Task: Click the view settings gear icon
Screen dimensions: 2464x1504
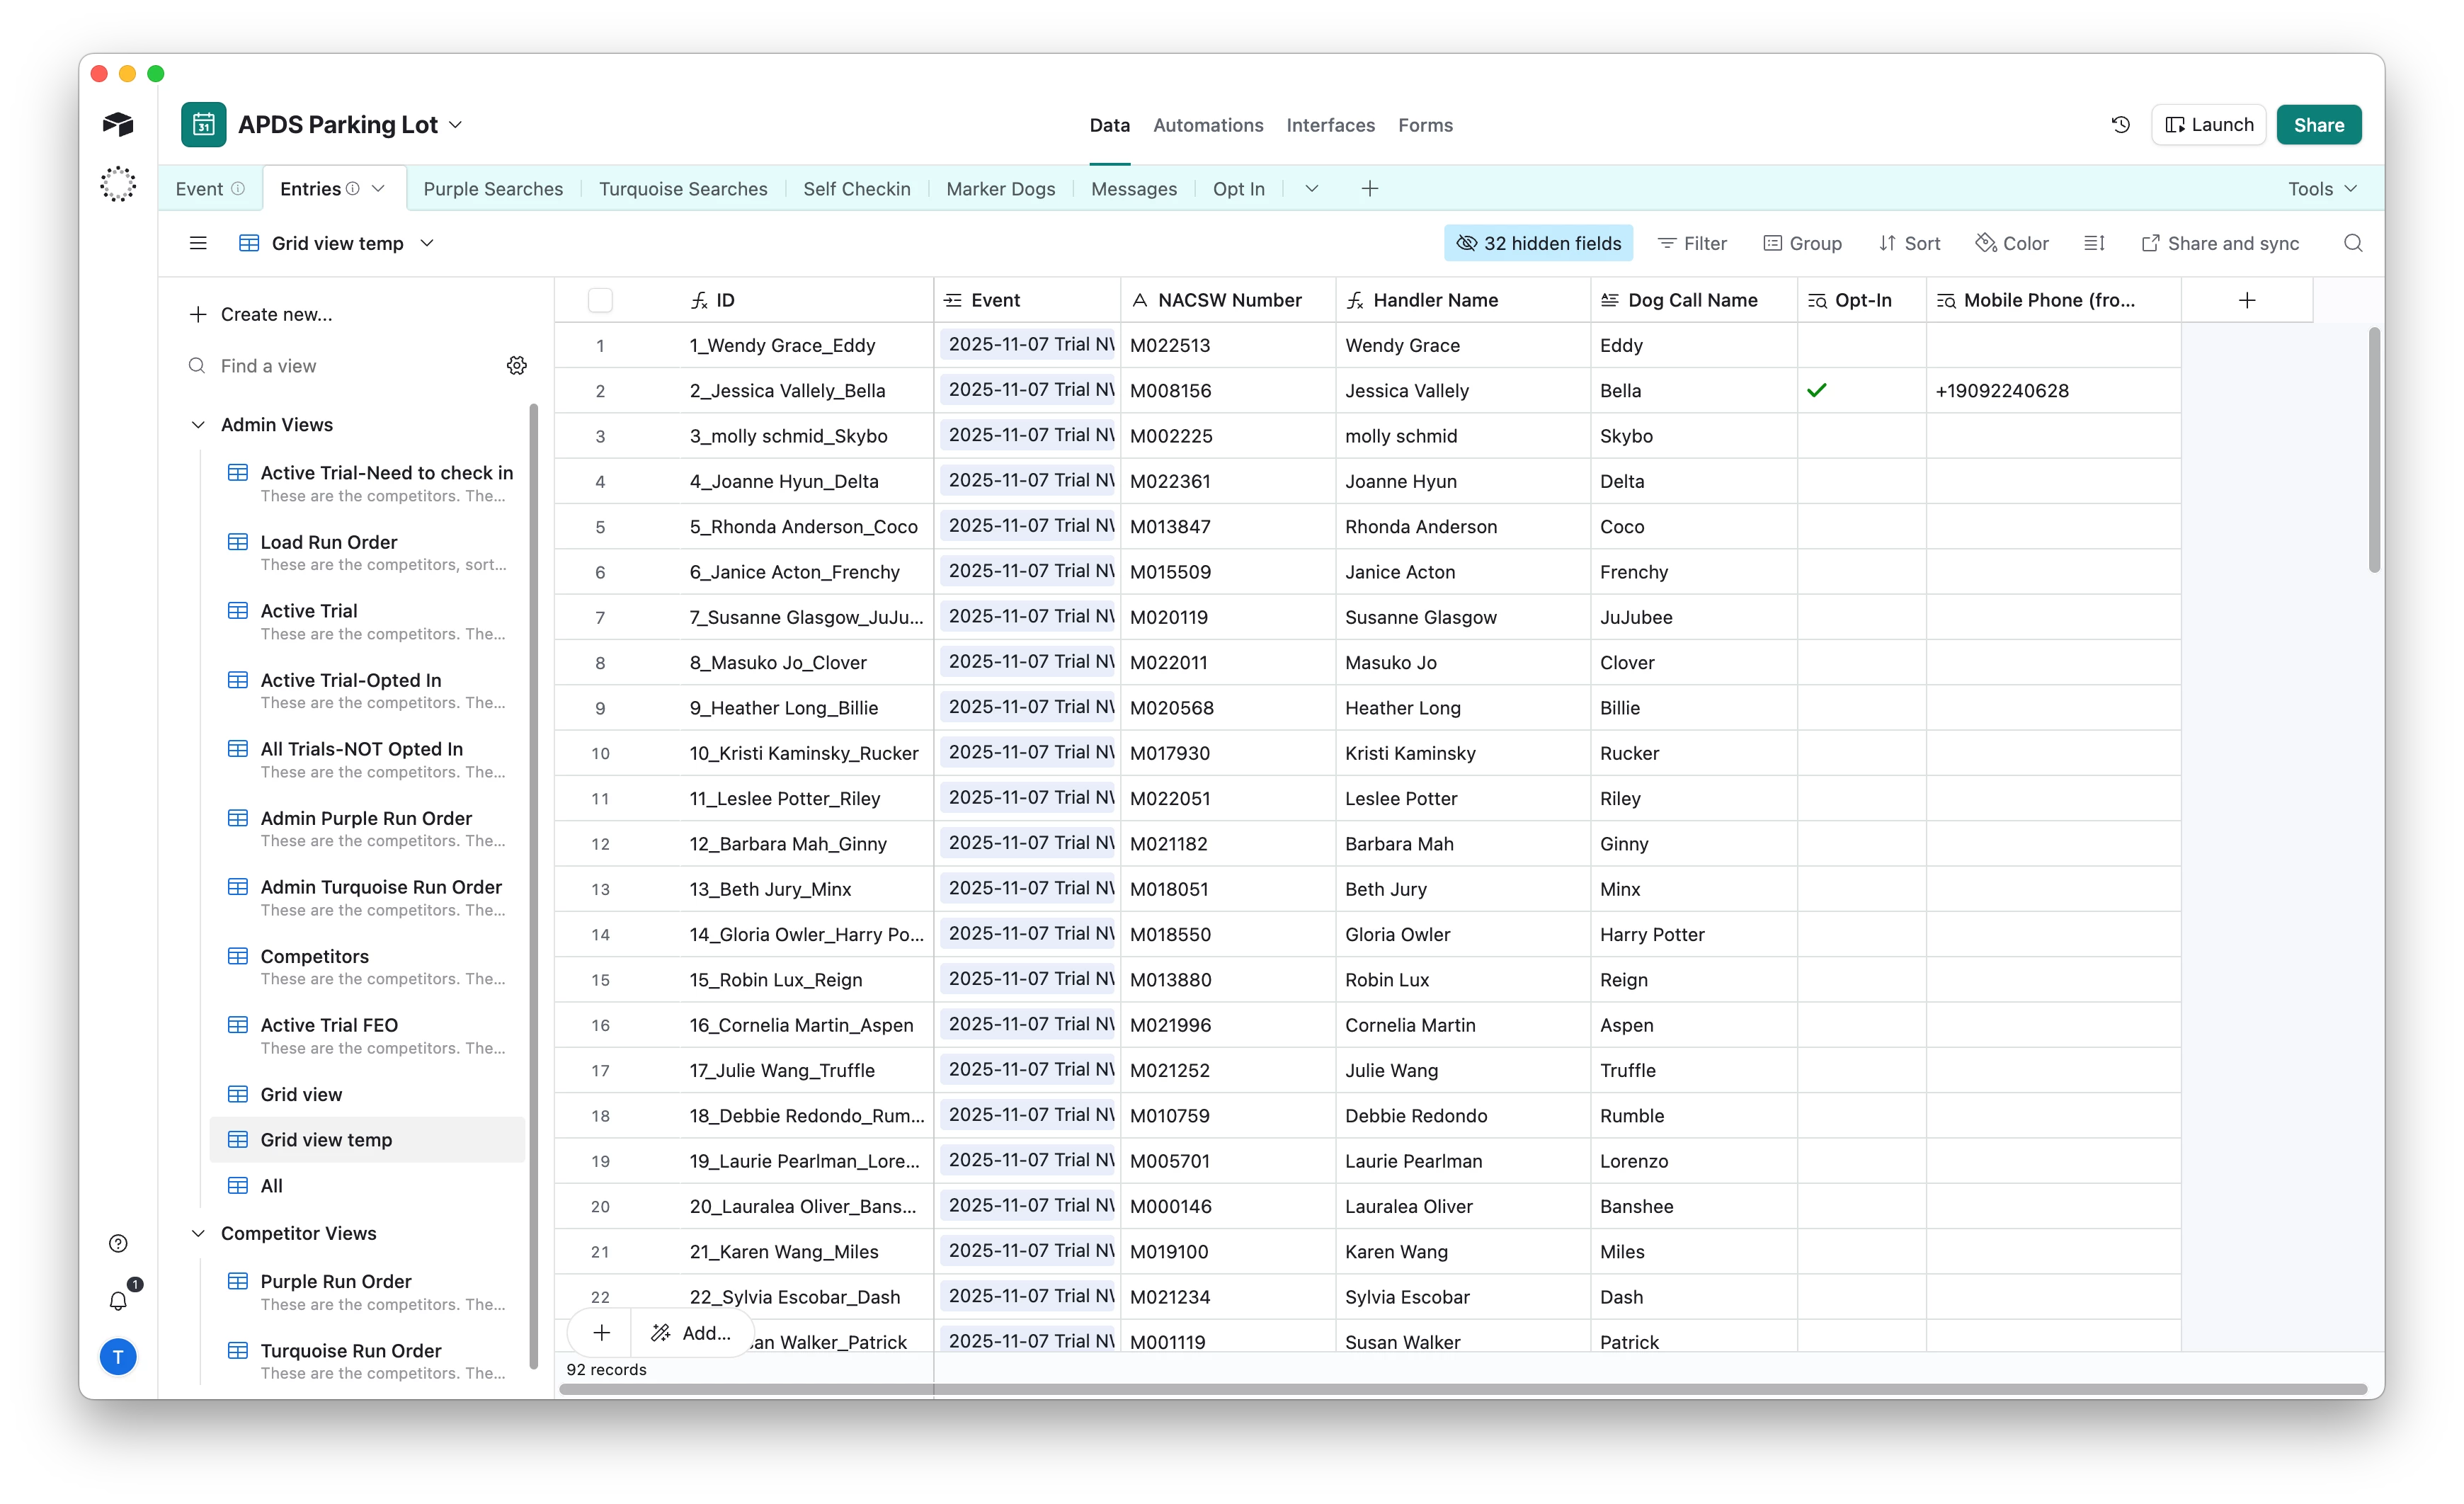Action: (516, 366)
